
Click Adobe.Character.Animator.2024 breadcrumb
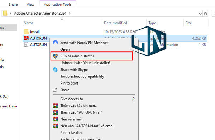coord(40,13)
